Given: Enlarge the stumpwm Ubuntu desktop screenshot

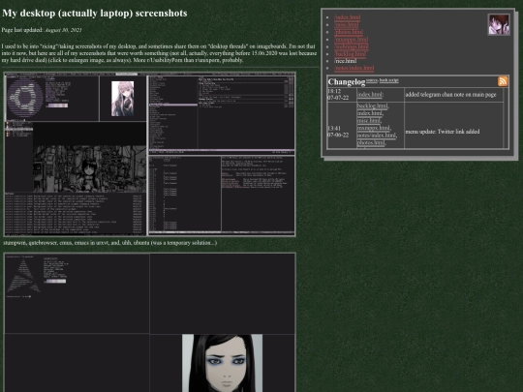Looking at the screenshot, I should (149, 154).
